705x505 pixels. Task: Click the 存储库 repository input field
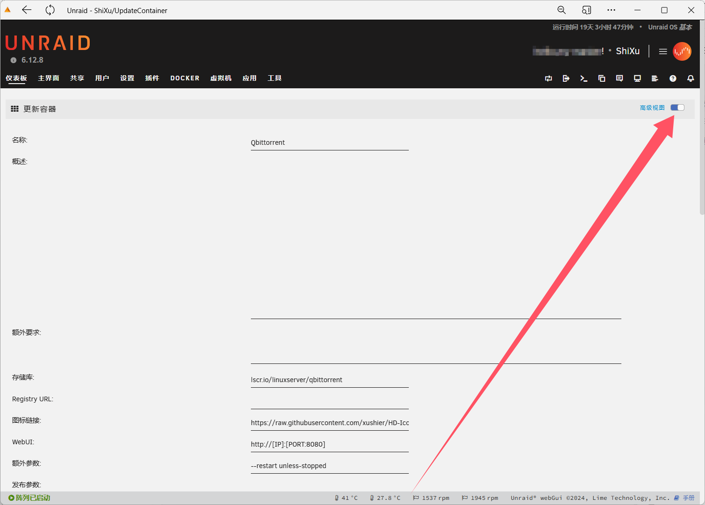[329, 380]
